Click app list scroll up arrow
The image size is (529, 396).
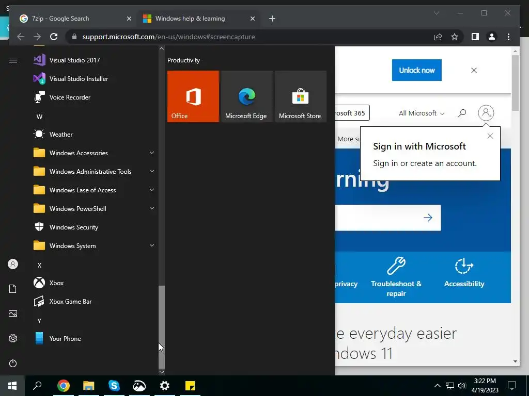pyautogui.click(x=162, y=48)
